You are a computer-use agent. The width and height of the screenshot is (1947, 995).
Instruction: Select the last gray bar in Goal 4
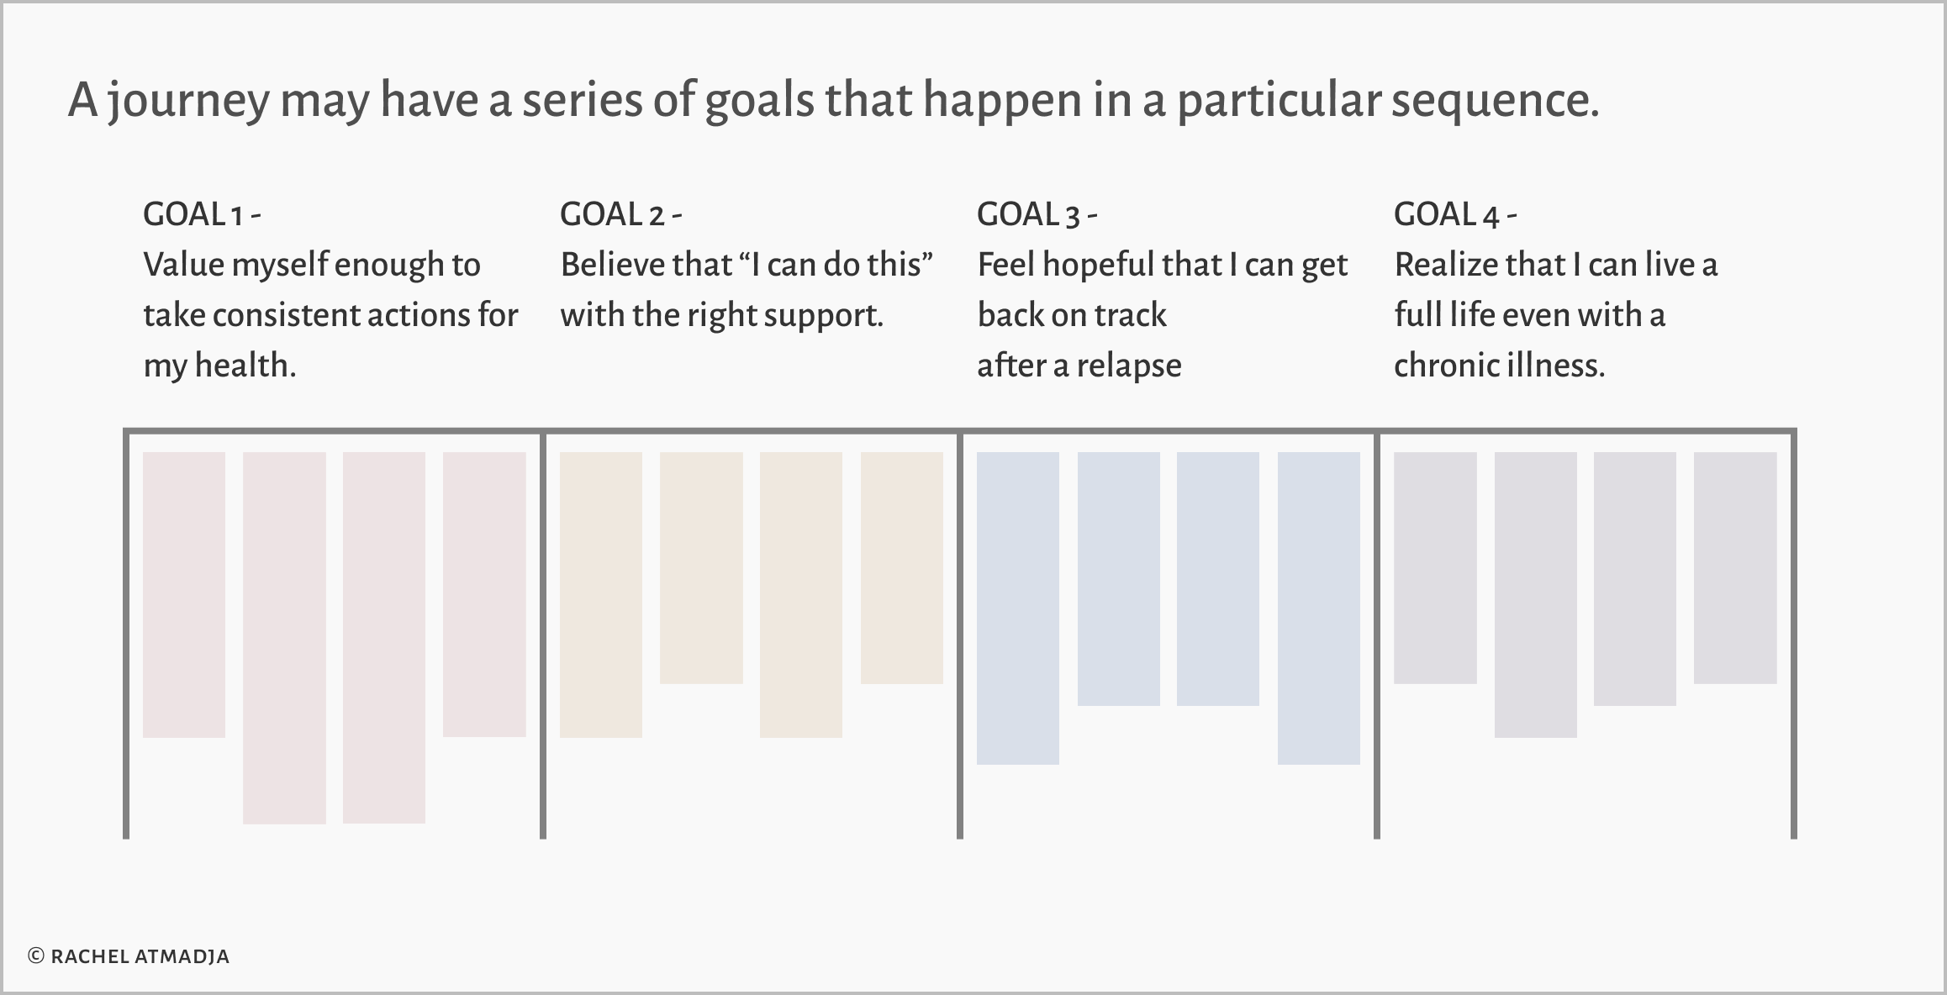[1735, 568]
